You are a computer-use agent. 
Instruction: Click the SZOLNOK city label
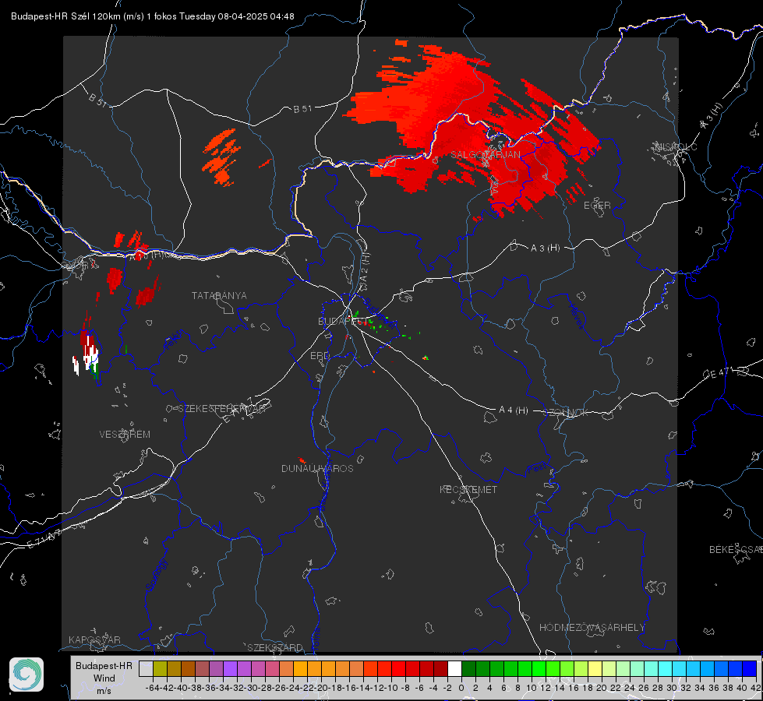pyautogui.click(x=565, y=413)
